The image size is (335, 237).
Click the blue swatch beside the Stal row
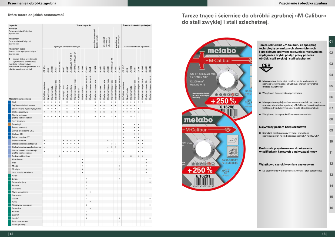9,102
